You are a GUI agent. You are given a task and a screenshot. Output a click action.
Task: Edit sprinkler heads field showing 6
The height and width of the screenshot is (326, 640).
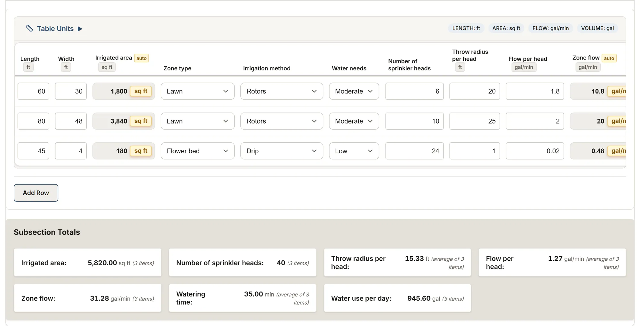pos(414,91)
